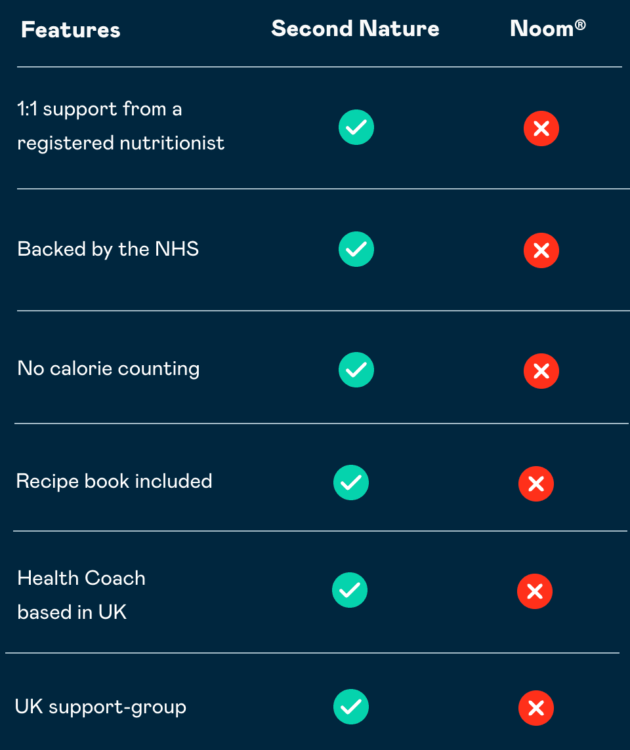Select the Noom column header
This screenshot has height=750, width=630.
pos(548,28)
